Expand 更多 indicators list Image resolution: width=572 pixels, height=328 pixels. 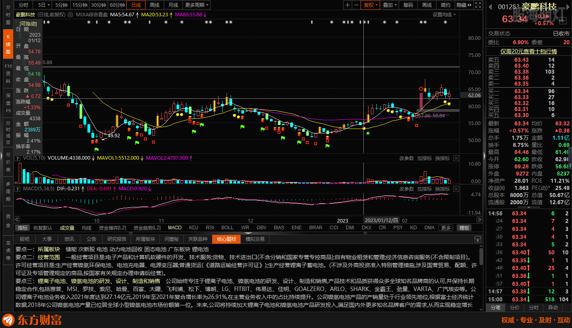[446, 228]
